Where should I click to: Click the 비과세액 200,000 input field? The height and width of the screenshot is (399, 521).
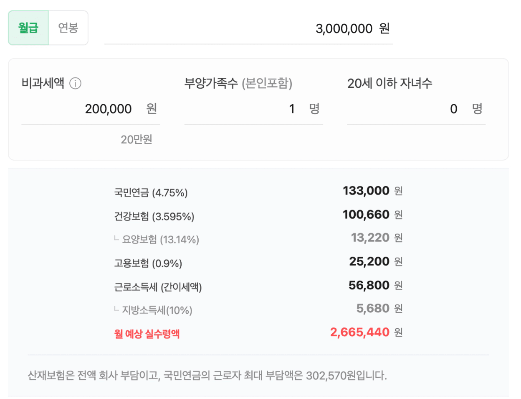point(91,109)
